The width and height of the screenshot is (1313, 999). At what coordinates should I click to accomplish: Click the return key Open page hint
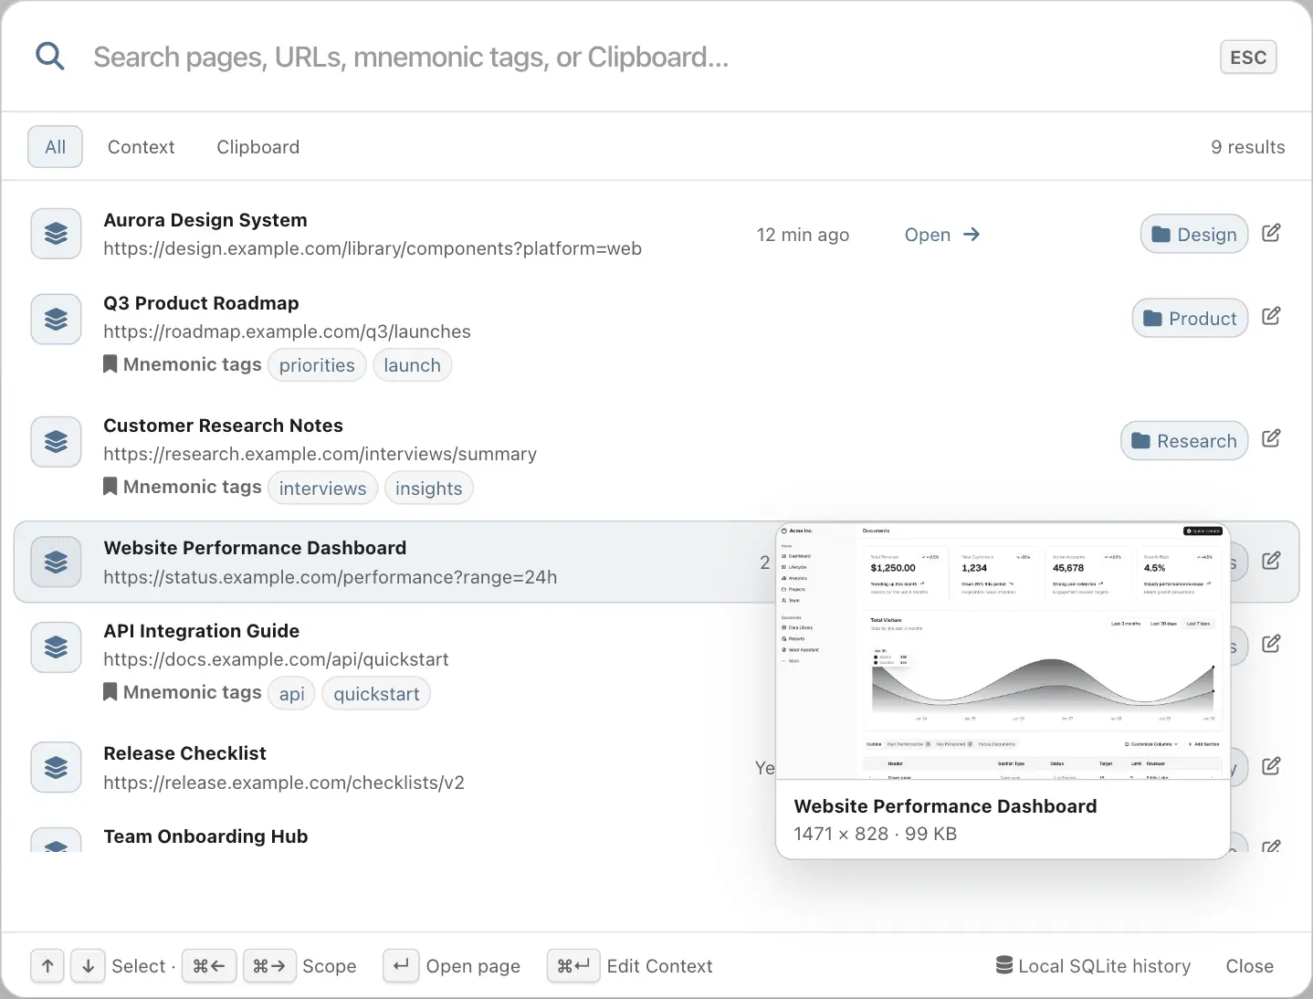(x=401, y=966)
